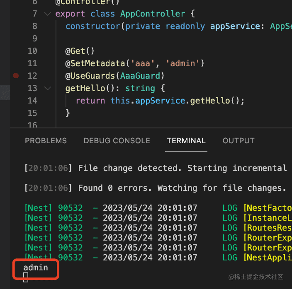Click the AppController class name
Viewport: 292px width, 289px height.
(152, 14)
